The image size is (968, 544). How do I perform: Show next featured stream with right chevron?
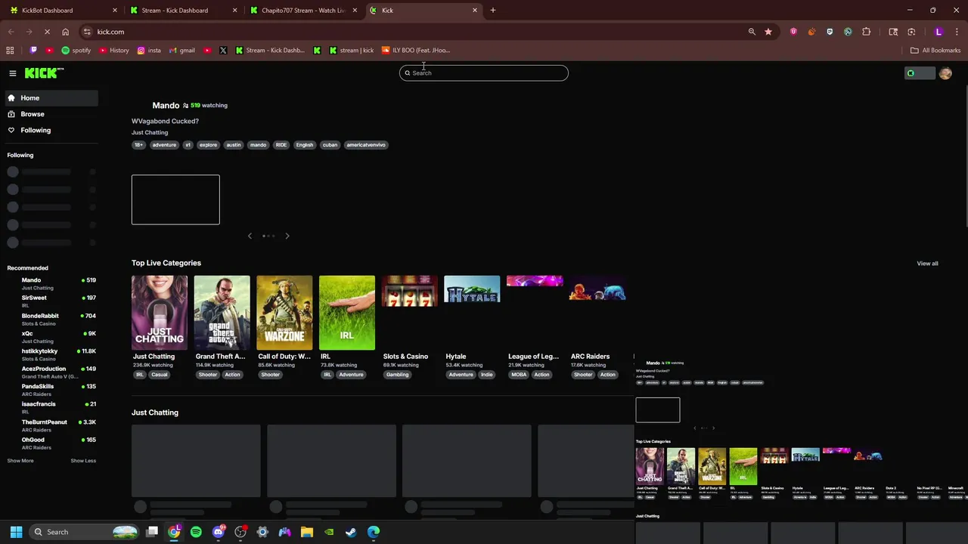287,236
